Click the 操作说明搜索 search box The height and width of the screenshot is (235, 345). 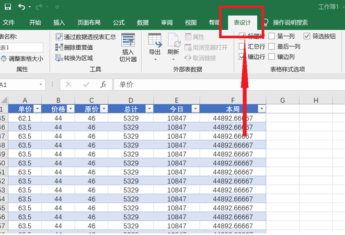(x=291, y=23)
